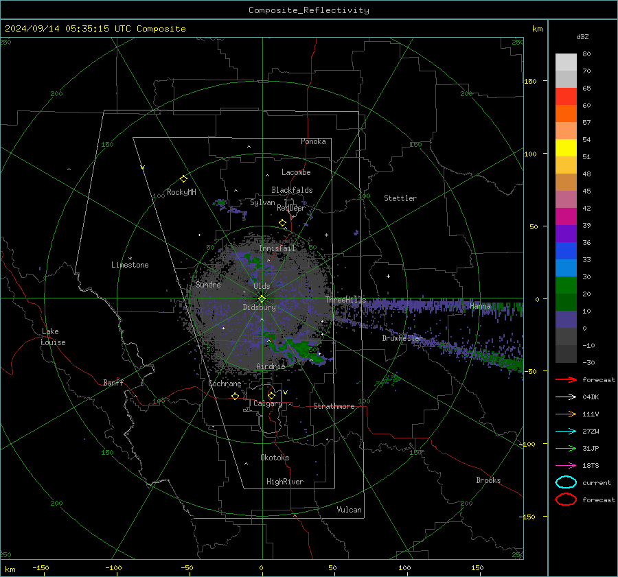The image size is (618, 577).
Task: Click the yellow diamond marker near RockyMH
Action: pyautogui.click(x=183, y=179)
